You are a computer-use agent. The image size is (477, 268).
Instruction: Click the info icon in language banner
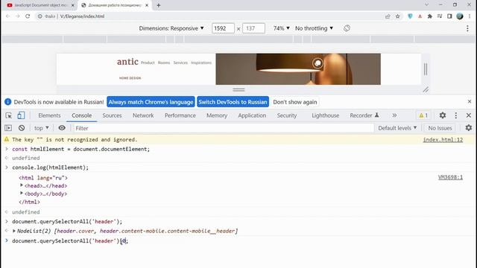point(8,102)
